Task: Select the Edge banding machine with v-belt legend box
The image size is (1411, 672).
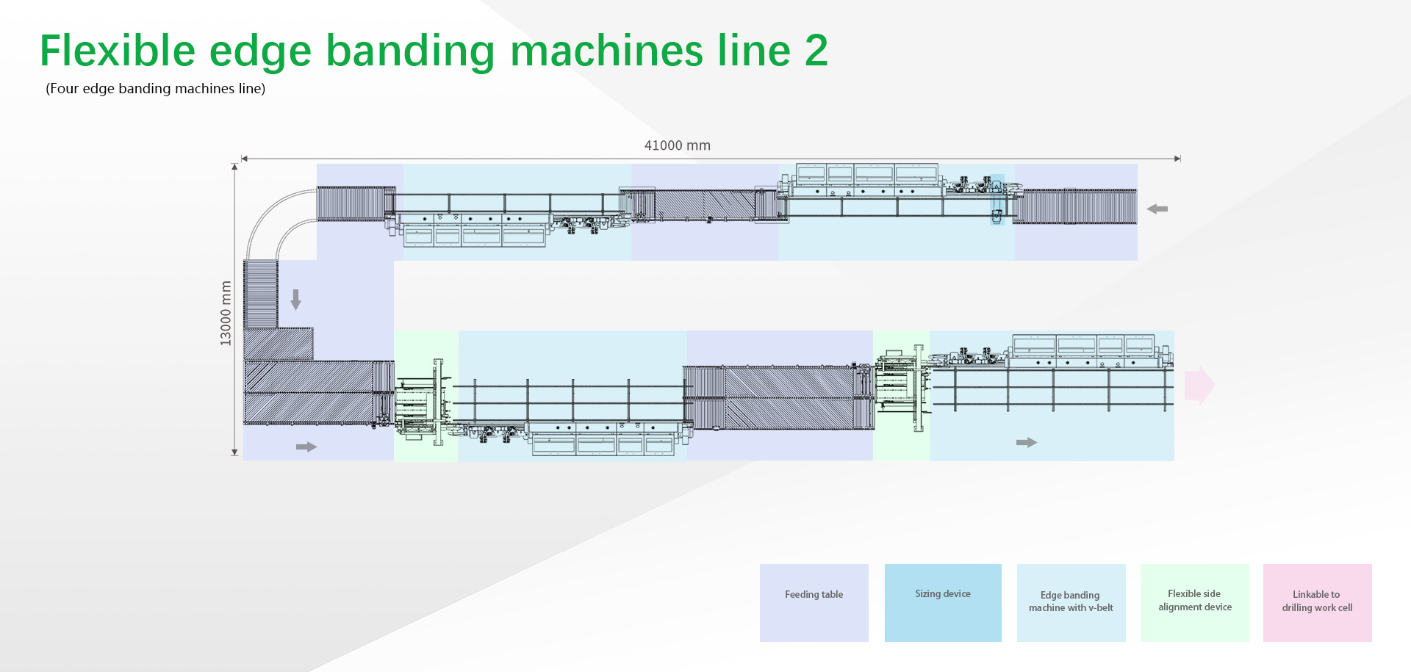Action: (x=1071, y=602)
